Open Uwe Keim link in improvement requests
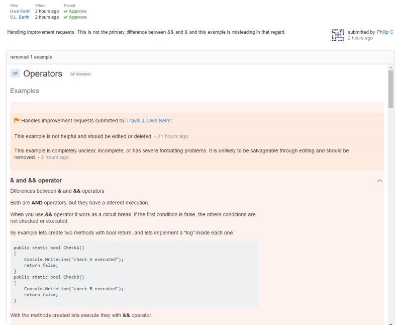This screenshot has height=325, width=402. click(159, 121)
